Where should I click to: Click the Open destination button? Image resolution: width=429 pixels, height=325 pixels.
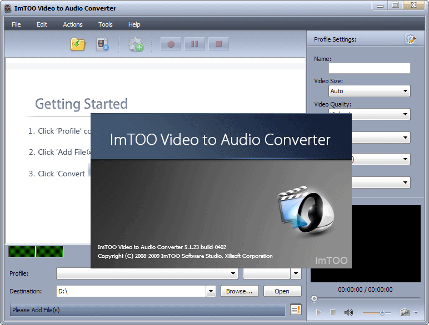click(x=282, y=291)
